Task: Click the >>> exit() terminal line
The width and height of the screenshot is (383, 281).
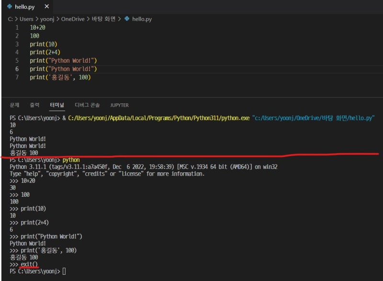Action: pyautogui.click(x=23, y=264)
